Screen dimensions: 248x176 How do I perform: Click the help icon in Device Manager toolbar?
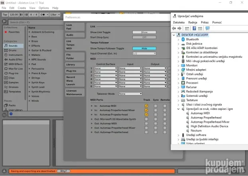point(194,28)
